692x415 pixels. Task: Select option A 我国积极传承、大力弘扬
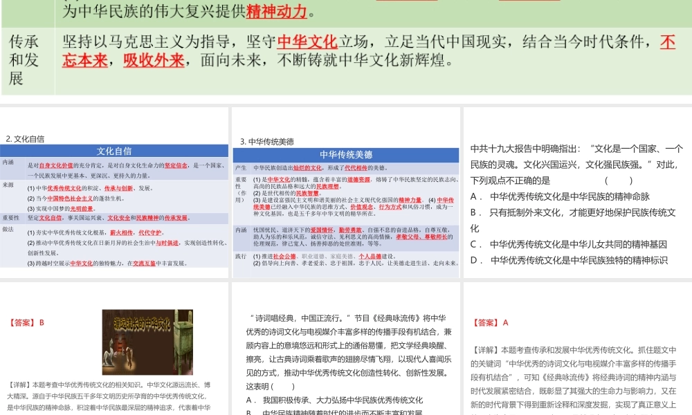click(x=334, y=400)
